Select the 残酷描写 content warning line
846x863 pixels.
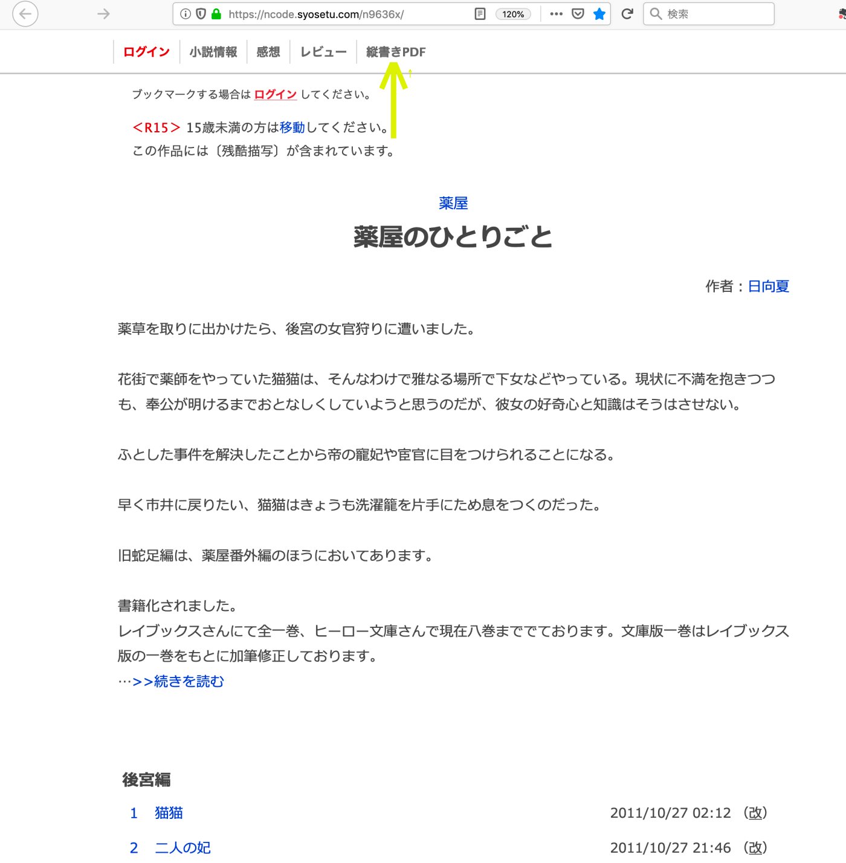coord(264,151)
